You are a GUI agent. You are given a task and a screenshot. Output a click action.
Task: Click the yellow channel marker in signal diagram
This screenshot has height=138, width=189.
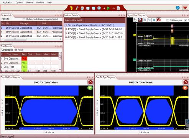click(x=135, y=35)
